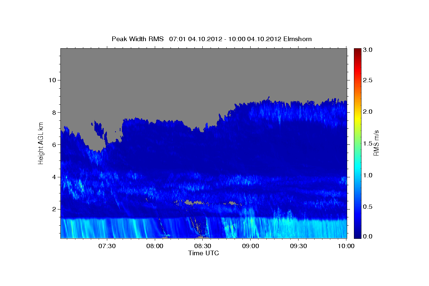
Task: Click the colorbar value 0.0
Action: click(368, 236)
